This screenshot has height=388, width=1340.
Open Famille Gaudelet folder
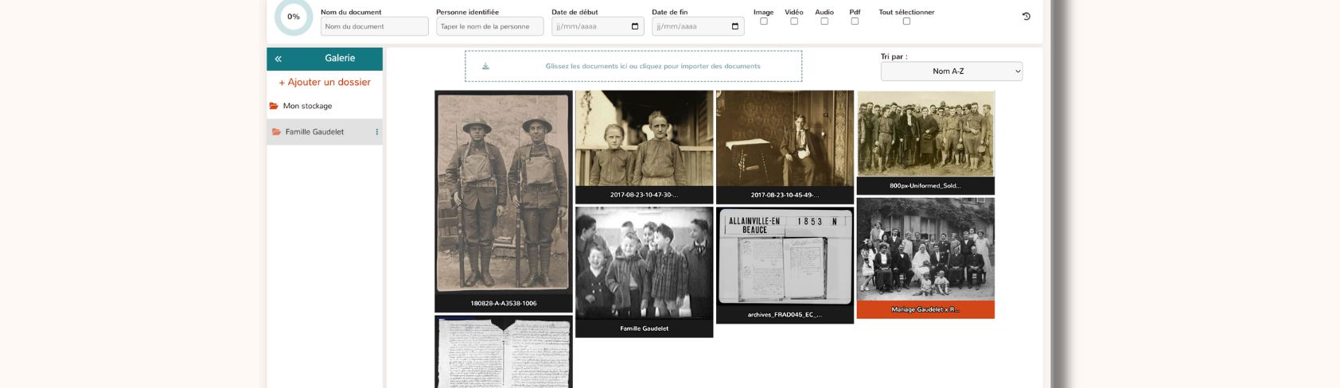pos(325,132)
